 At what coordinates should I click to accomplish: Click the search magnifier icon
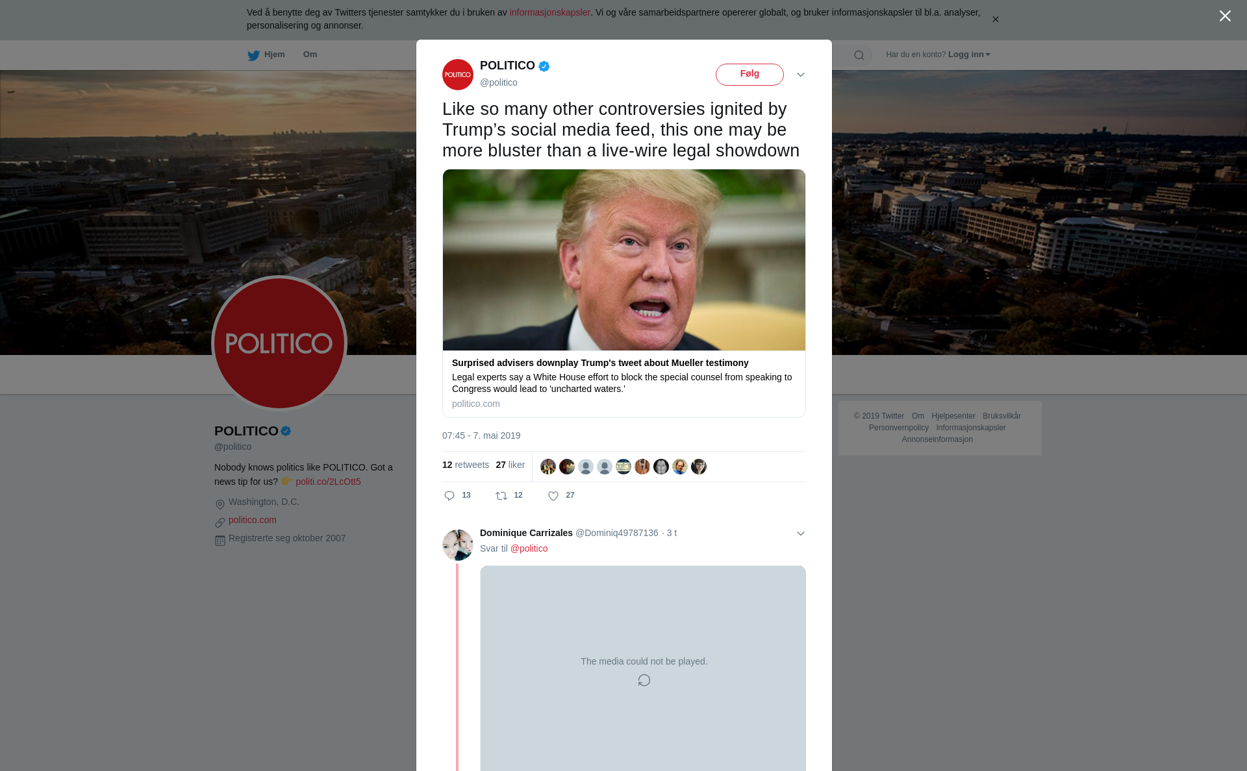click(859, 55)
